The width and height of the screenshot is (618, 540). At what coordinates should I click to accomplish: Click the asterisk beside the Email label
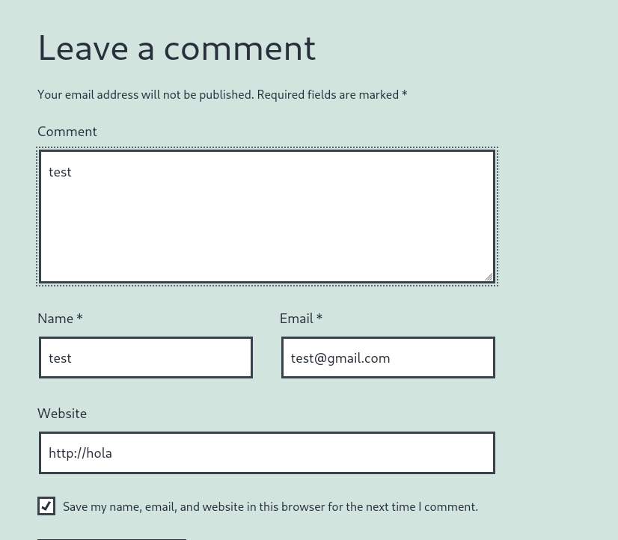[x=319, y=318]
